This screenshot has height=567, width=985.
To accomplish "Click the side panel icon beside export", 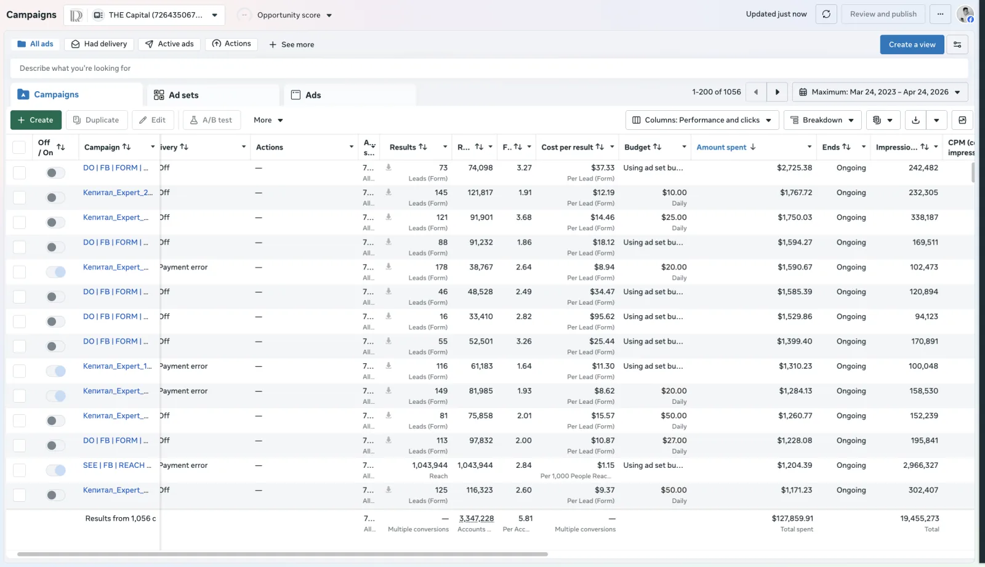I will click(x=962, y=120).
